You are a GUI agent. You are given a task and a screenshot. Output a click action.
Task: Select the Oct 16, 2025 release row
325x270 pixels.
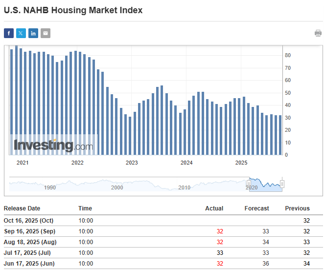click(x=29, y=221)
